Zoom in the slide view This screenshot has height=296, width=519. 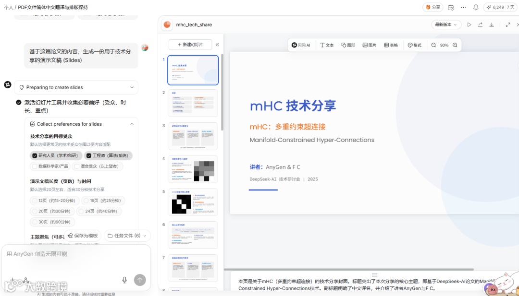point(455,45)
